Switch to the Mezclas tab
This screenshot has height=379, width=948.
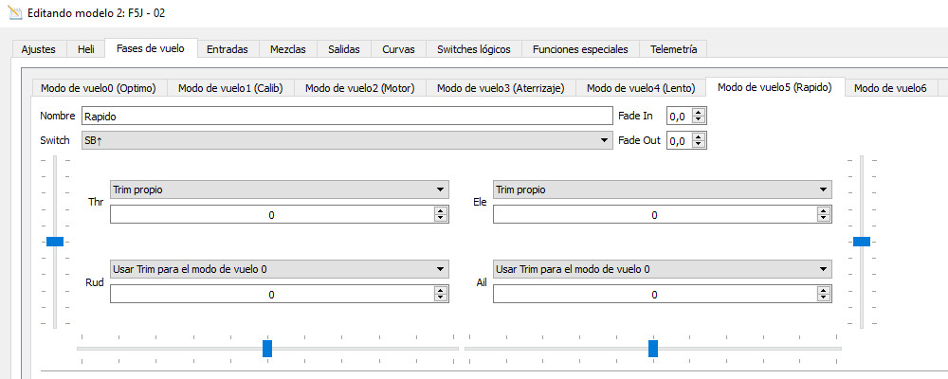coord(287,48)
